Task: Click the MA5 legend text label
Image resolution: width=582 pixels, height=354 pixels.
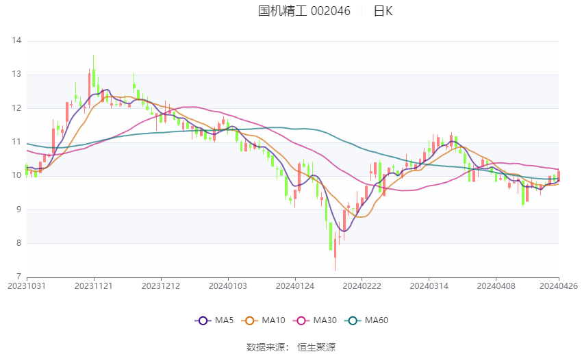Action: click(224, 320)
